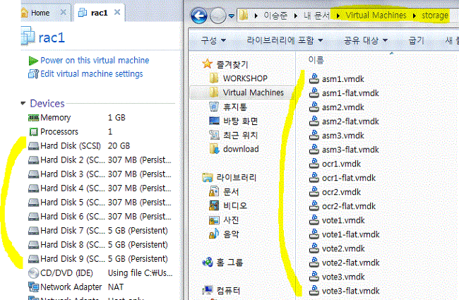Image resolution: width=459 pixels, height=300 pixels.
Task: Select Hard Disk 9 device entry
Action: (x=98, y=259)
